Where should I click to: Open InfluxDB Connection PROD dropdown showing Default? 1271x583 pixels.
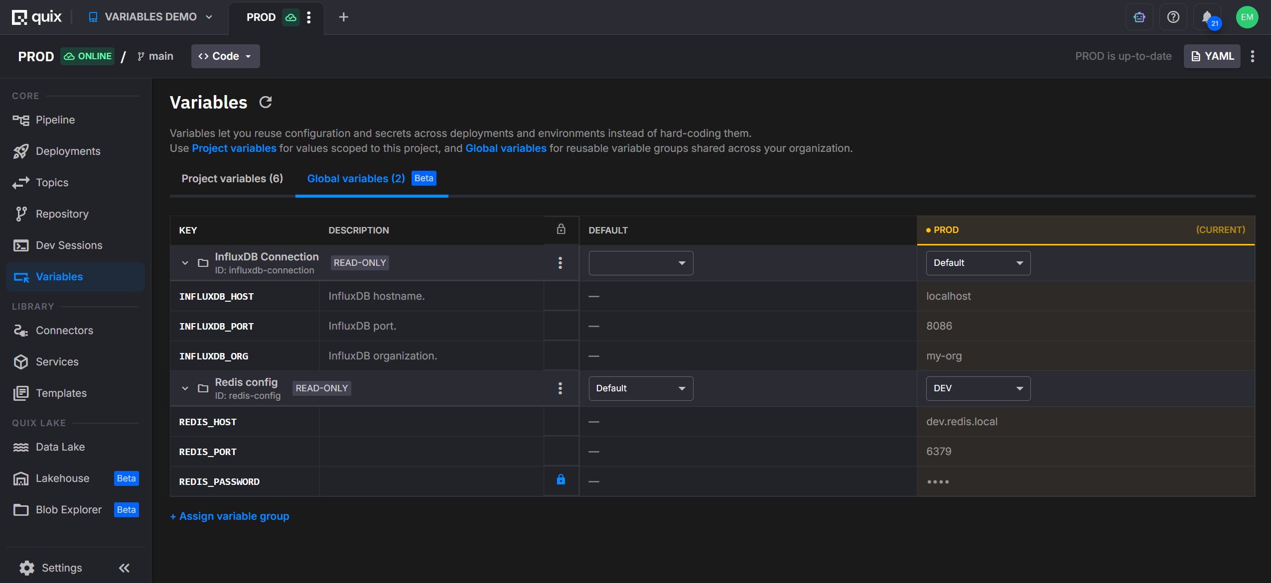pyautogui.click(x=978, y=263)
